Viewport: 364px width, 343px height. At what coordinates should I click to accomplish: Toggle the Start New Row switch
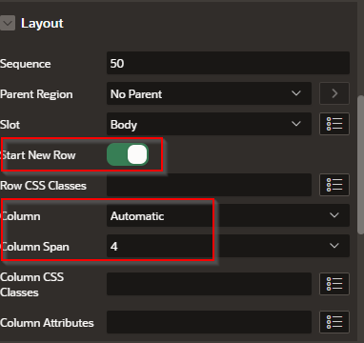(x=128, y=154)
